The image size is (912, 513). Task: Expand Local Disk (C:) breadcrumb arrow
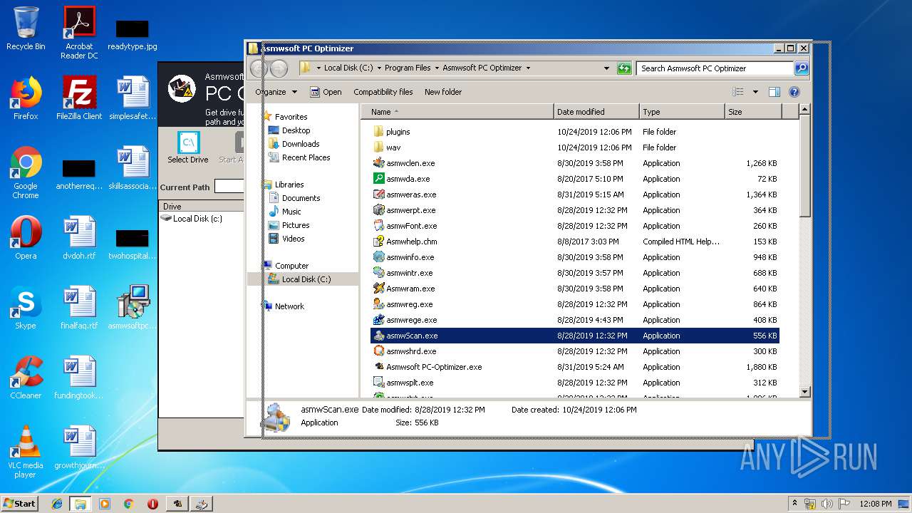(378, 68)
